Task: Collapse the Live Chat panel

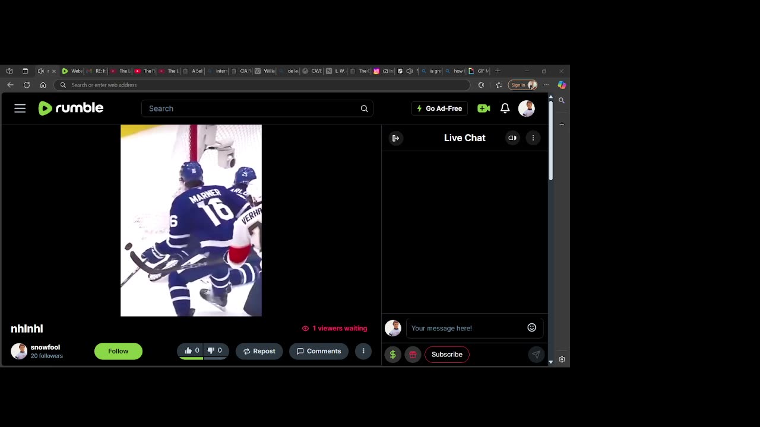Action: [x=395, y=138]
